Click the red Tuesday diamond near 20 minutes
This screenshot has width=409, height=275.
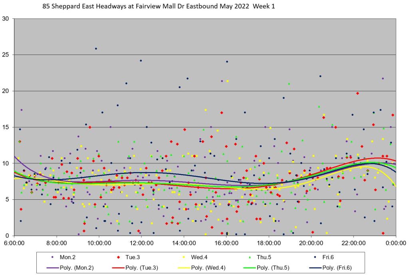coord(357,93)
